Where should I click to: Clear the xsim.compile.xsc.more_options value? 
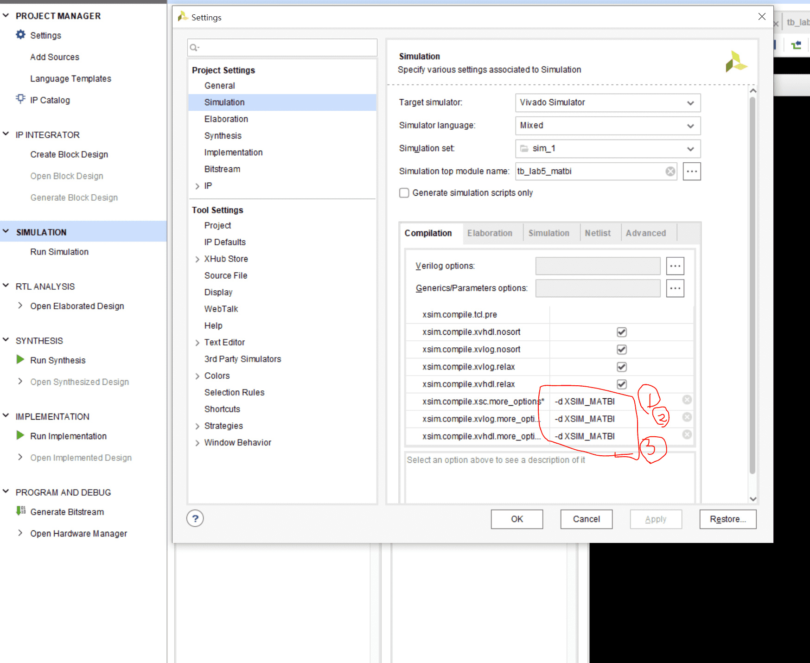pos(687,400)
